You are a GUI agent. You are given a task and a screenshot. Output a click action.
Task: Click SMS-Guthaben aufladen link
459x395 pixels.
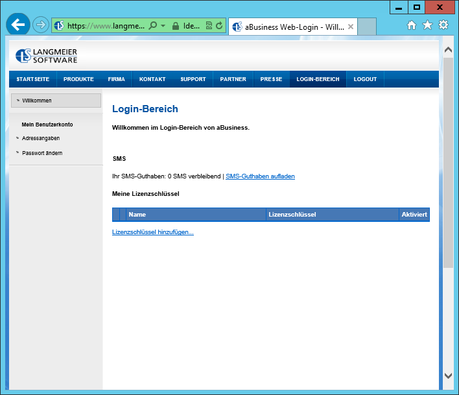260,176
